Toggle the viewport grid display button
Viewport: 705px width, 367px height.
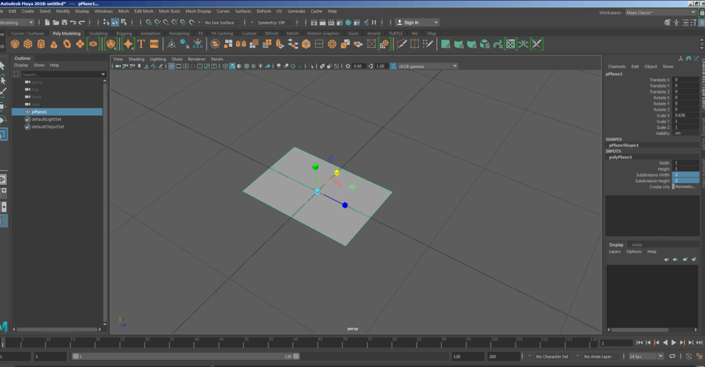coord(171,66)
